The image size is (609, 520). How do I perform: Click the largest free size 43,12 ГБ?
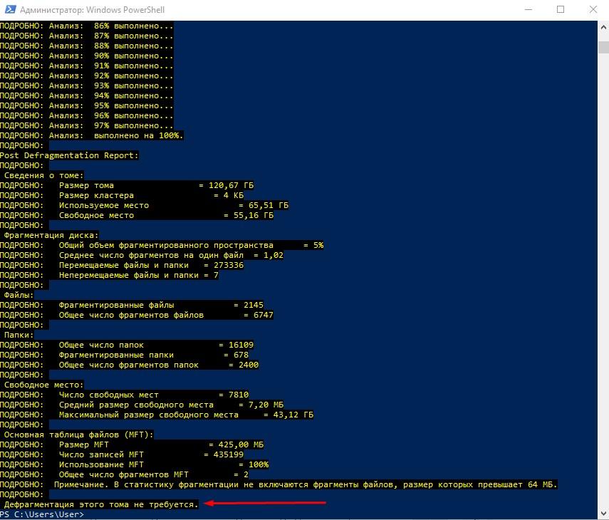pos(293,415)
